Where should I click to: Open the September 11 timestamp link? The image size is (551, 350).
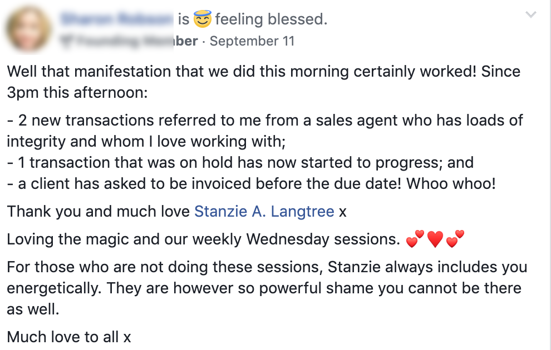click(x=252, y=41)
